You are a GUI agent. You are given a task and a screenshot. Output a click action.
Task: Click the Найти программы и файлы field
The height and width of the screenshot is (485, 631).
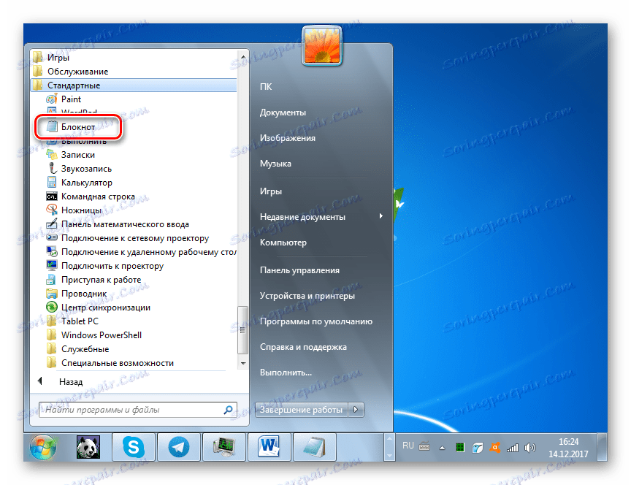click(x=137, y=410)
